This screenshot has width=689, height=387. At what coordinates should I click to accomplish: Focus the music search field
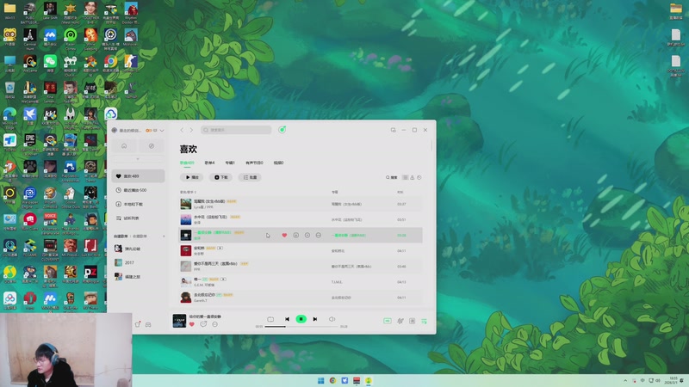point(236,130)
